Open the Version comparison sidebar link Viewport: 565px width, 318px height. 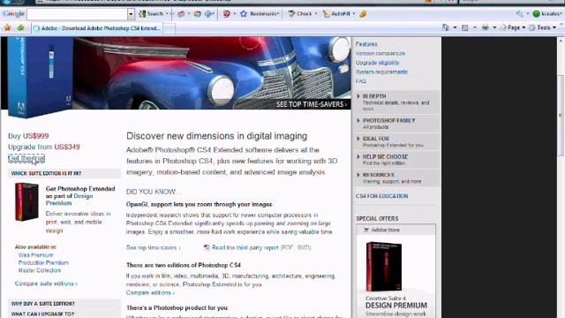click(x=380, y=53)
